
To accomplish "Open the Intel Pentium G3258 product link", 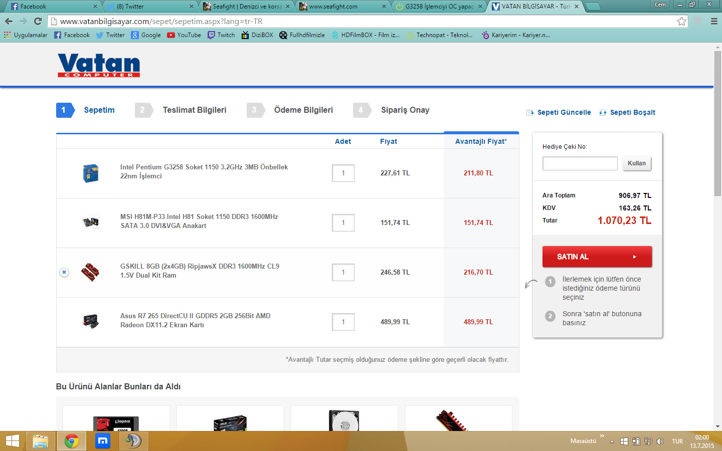I will point(204,171).
